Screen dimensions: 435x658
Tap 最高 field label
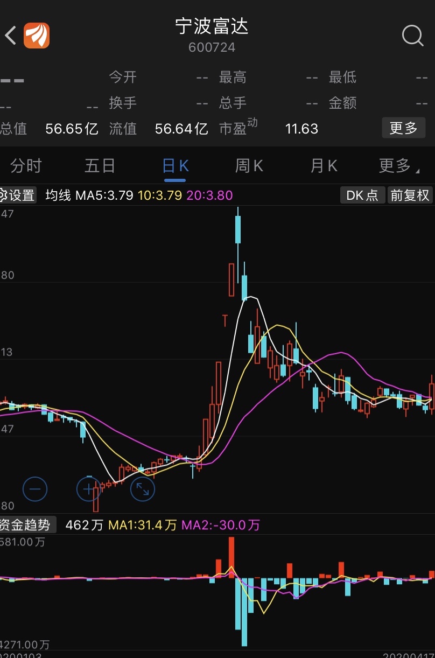(x=233, y=78)
